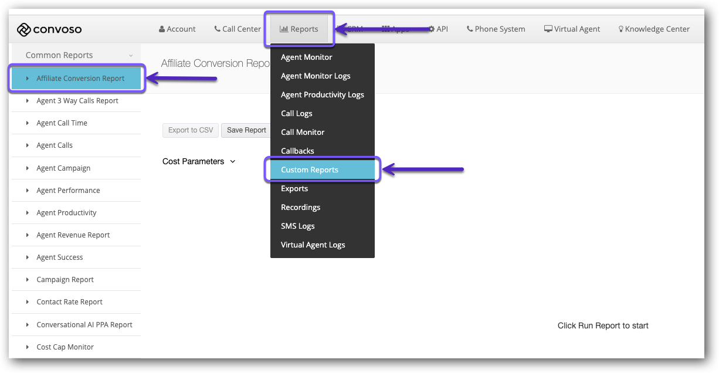This screenshot has width=719, height=373.
Task: Select Recordings from the dropdown
Action: [323, 207]
